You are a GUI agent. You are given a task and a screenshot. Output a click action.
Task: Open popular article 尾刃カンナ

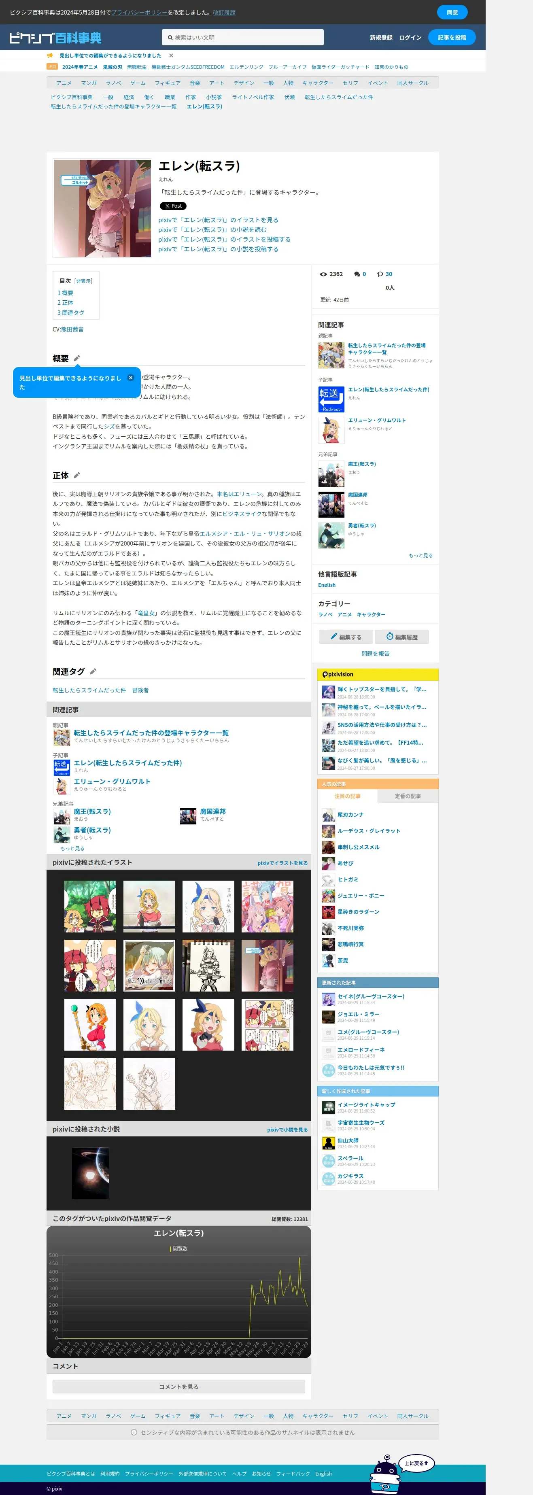350,815
